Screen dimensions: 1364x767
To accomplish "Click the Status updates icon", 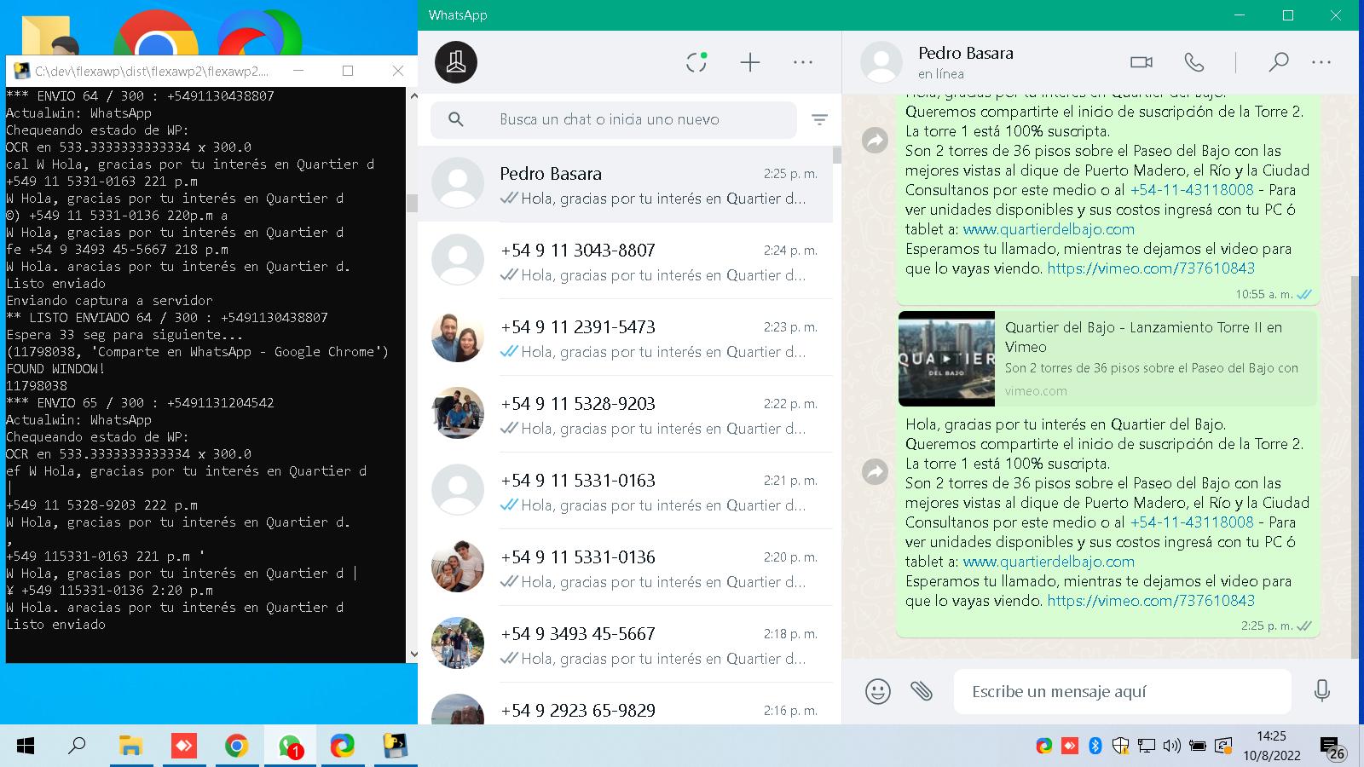I will tap(696, 62).
